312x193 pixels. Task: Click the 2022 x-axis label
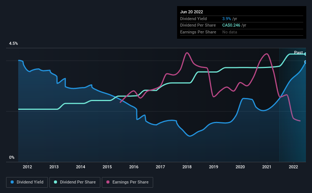293,167
